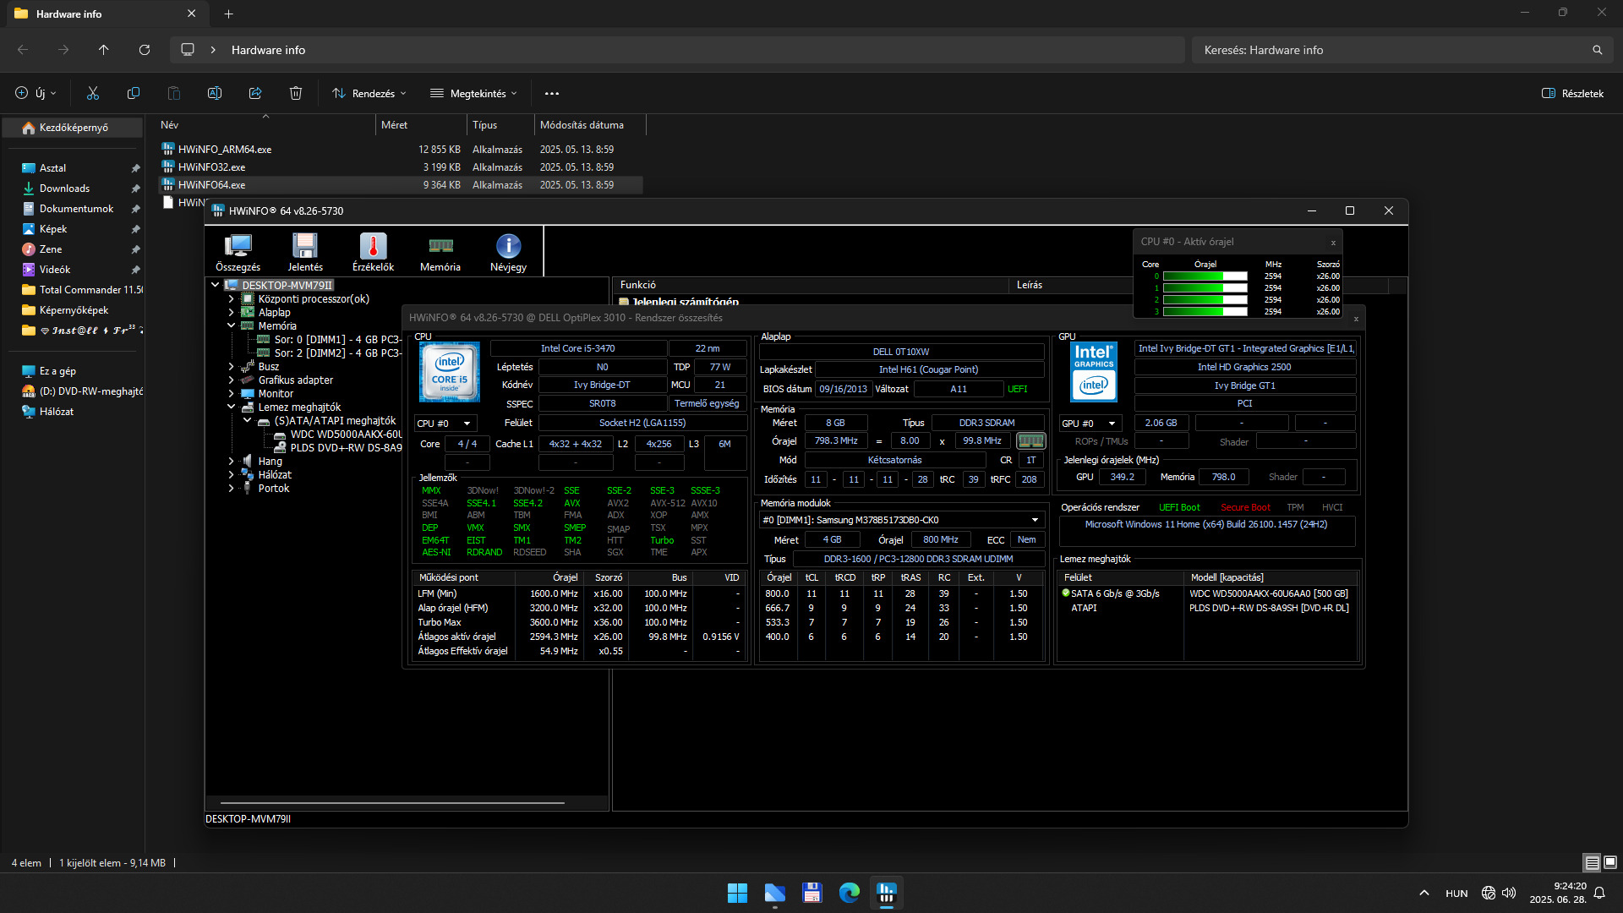Image resolution: width=1623 pixels, height=913 pixels.
Task: Open the CPU #0 selector dropdown
Action: click(x=445, y=424)
